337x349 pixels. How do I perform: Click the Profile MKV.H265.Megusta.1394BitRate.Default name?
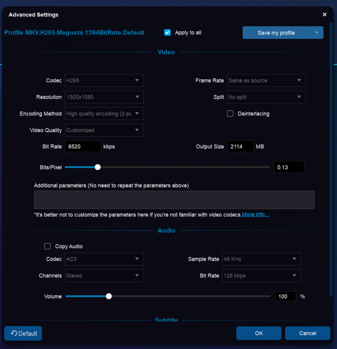pyautogui.click(x=74, y=32)
